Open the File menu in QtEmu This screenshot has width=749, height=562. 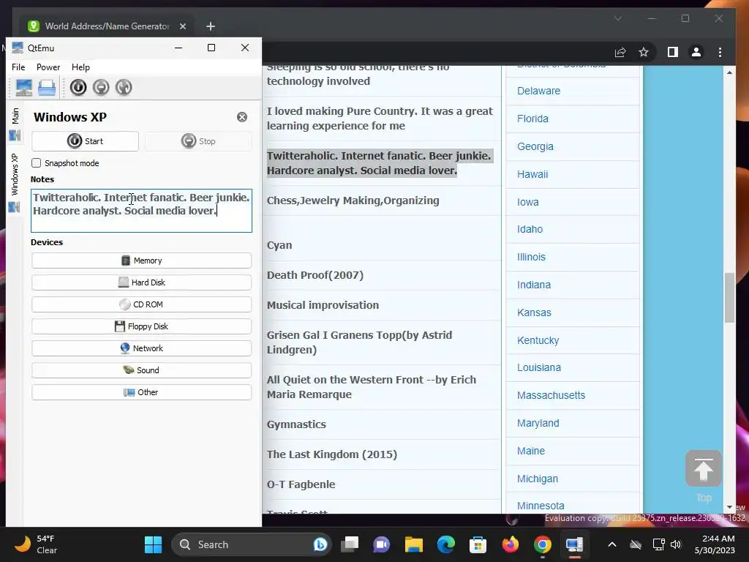[18, 67]
